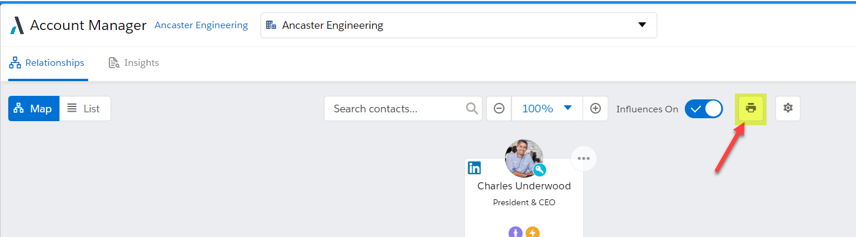The height and width of the screenshot is (237, 856).
Task: Follow the Ancaster Engineering link
Action: tap(201, 25)
